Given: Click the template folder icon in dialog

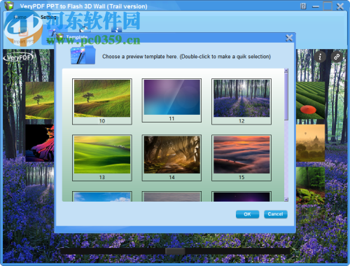Looking at the screenshot, I should [x=83, y=55].
